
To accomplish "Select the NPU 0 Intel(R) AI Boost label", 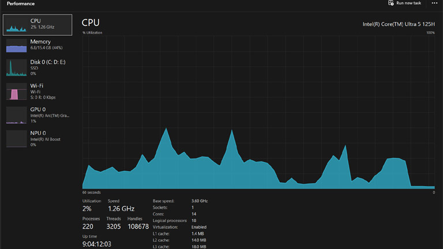I will click(x=45, y=139).
